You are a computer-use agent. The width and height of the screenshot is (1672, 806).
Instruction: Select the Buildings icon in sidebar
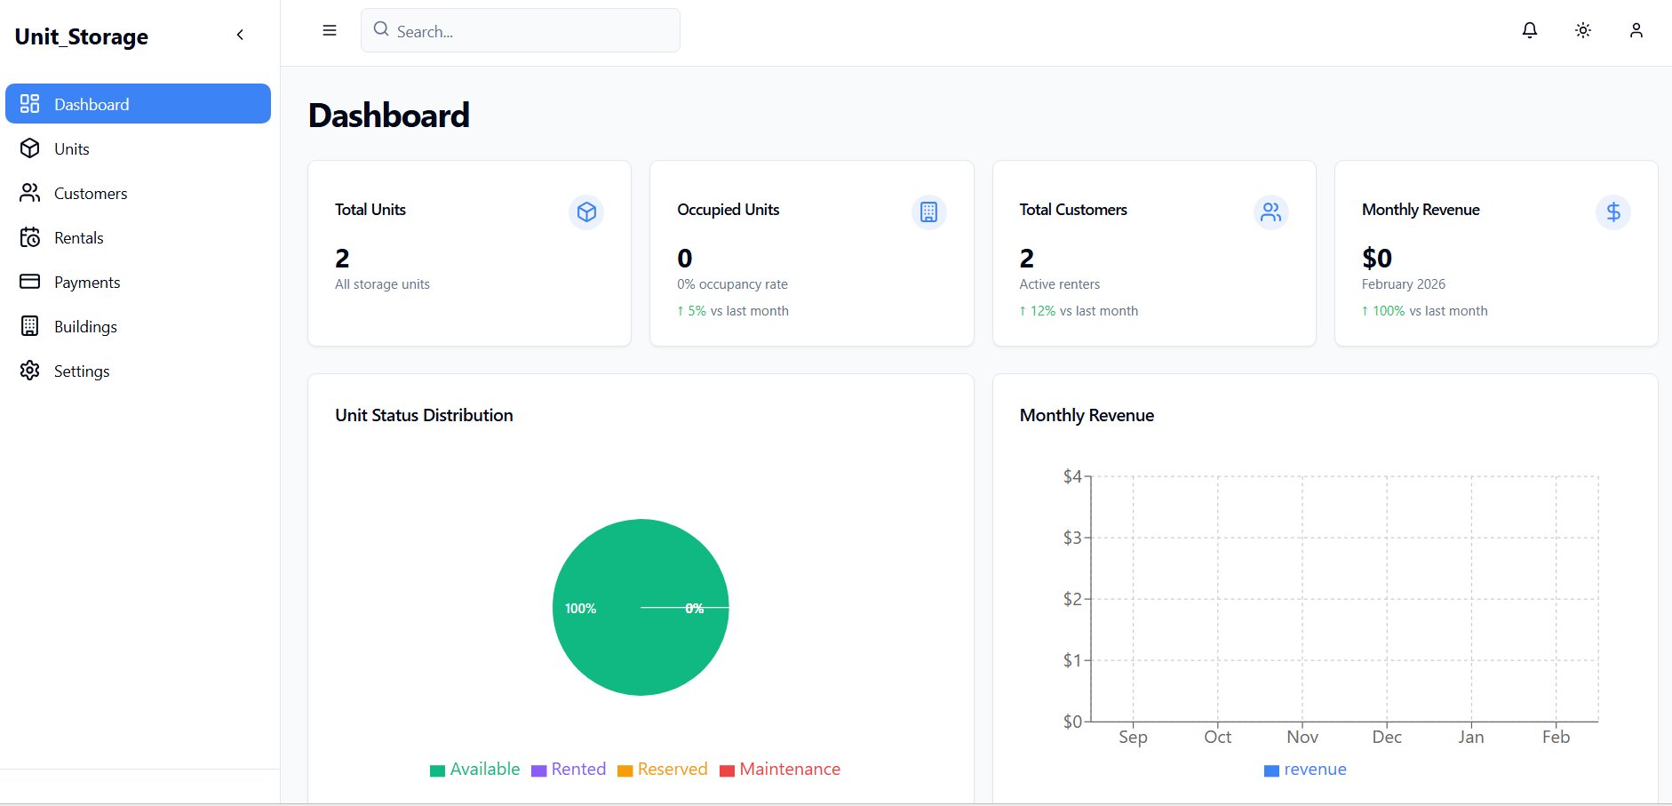30,326
